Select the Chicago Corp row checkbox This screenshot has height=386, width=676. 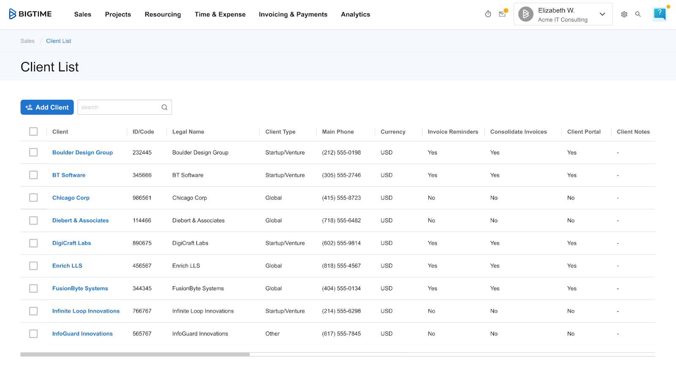coord(33,198)
